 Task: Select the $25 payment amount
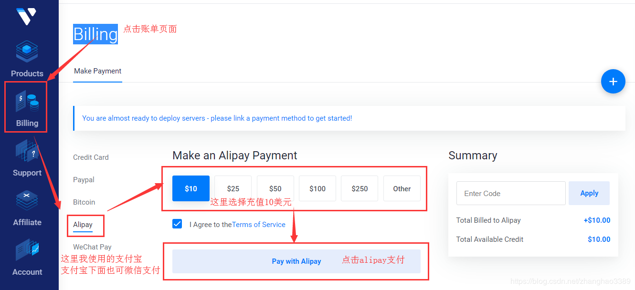[x=233, y=188]
